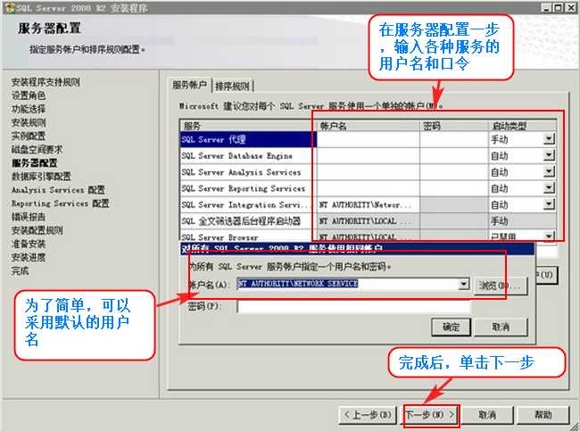Select 安装进度 step in sidebar

(29, 257)
